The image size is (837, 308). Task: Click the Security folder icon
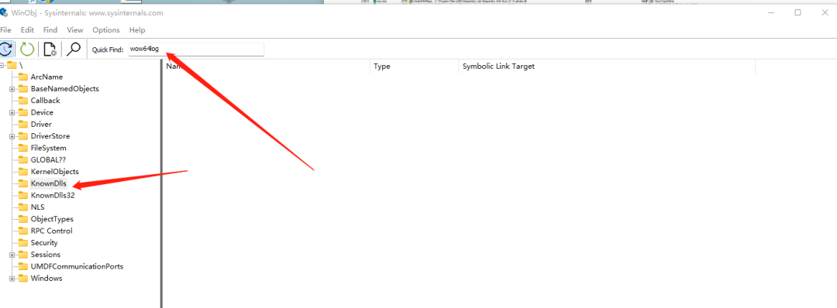coord(23,242)
